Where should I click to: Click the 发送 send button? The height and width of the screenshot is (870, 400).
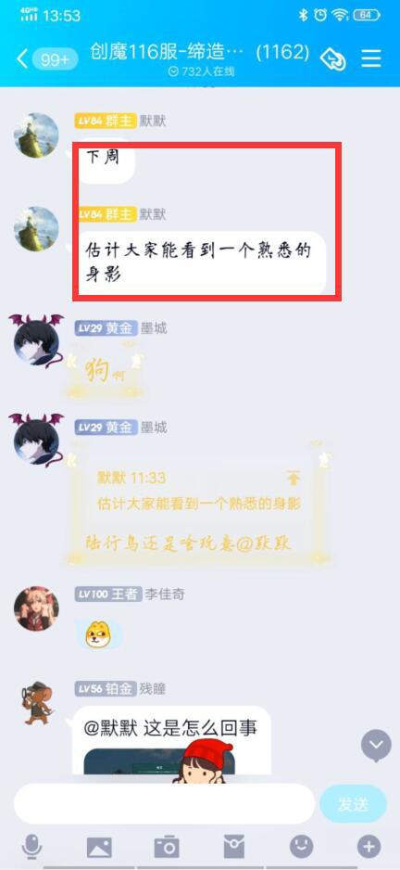[x=353, y=804]
